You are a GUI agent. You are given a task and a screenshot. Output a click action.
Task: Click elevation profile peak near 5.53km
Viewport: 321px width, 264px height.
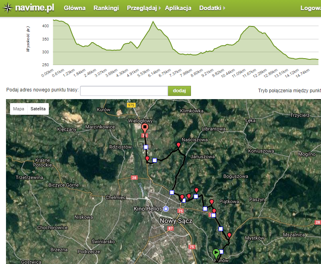click(152, 22)
